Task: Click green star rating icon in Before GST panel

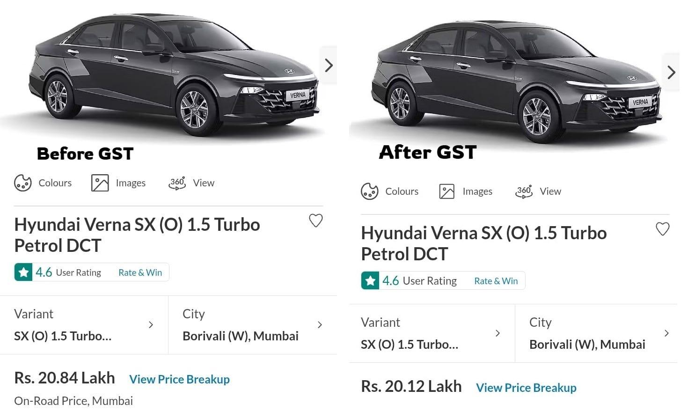Action: point(23,272)
